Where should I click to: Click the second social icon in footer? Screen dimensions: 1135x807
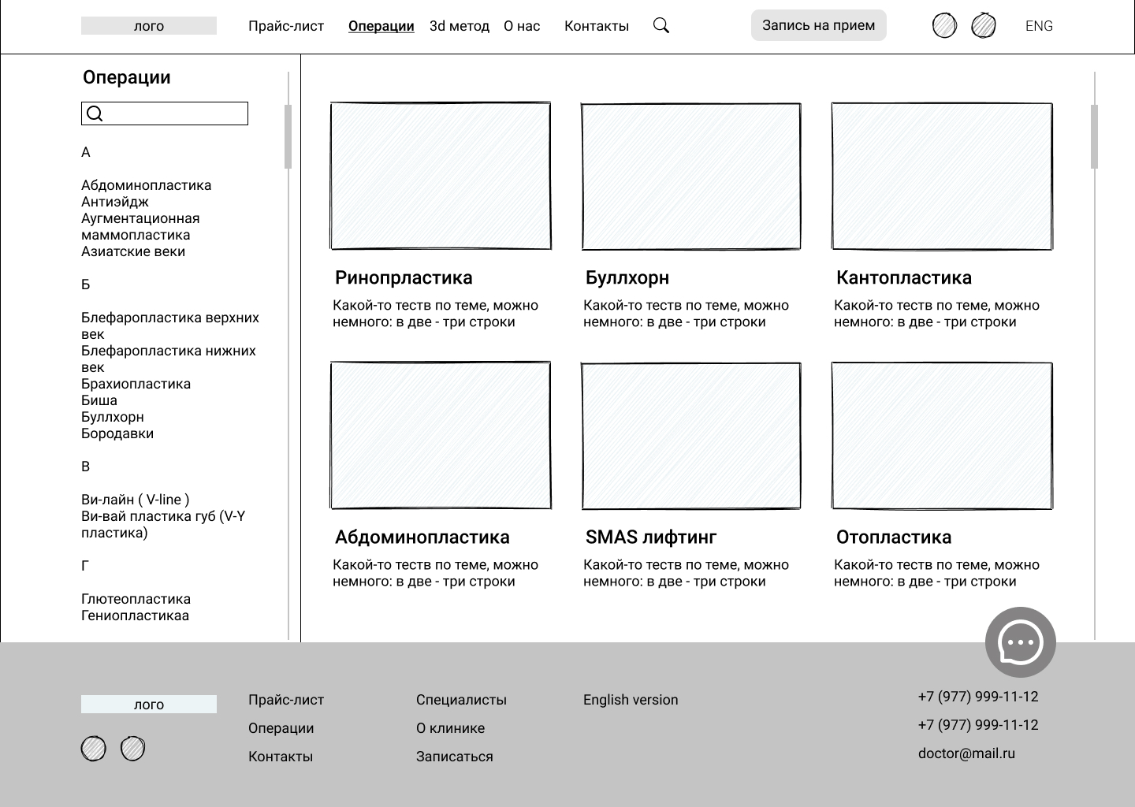pos(133,749)
